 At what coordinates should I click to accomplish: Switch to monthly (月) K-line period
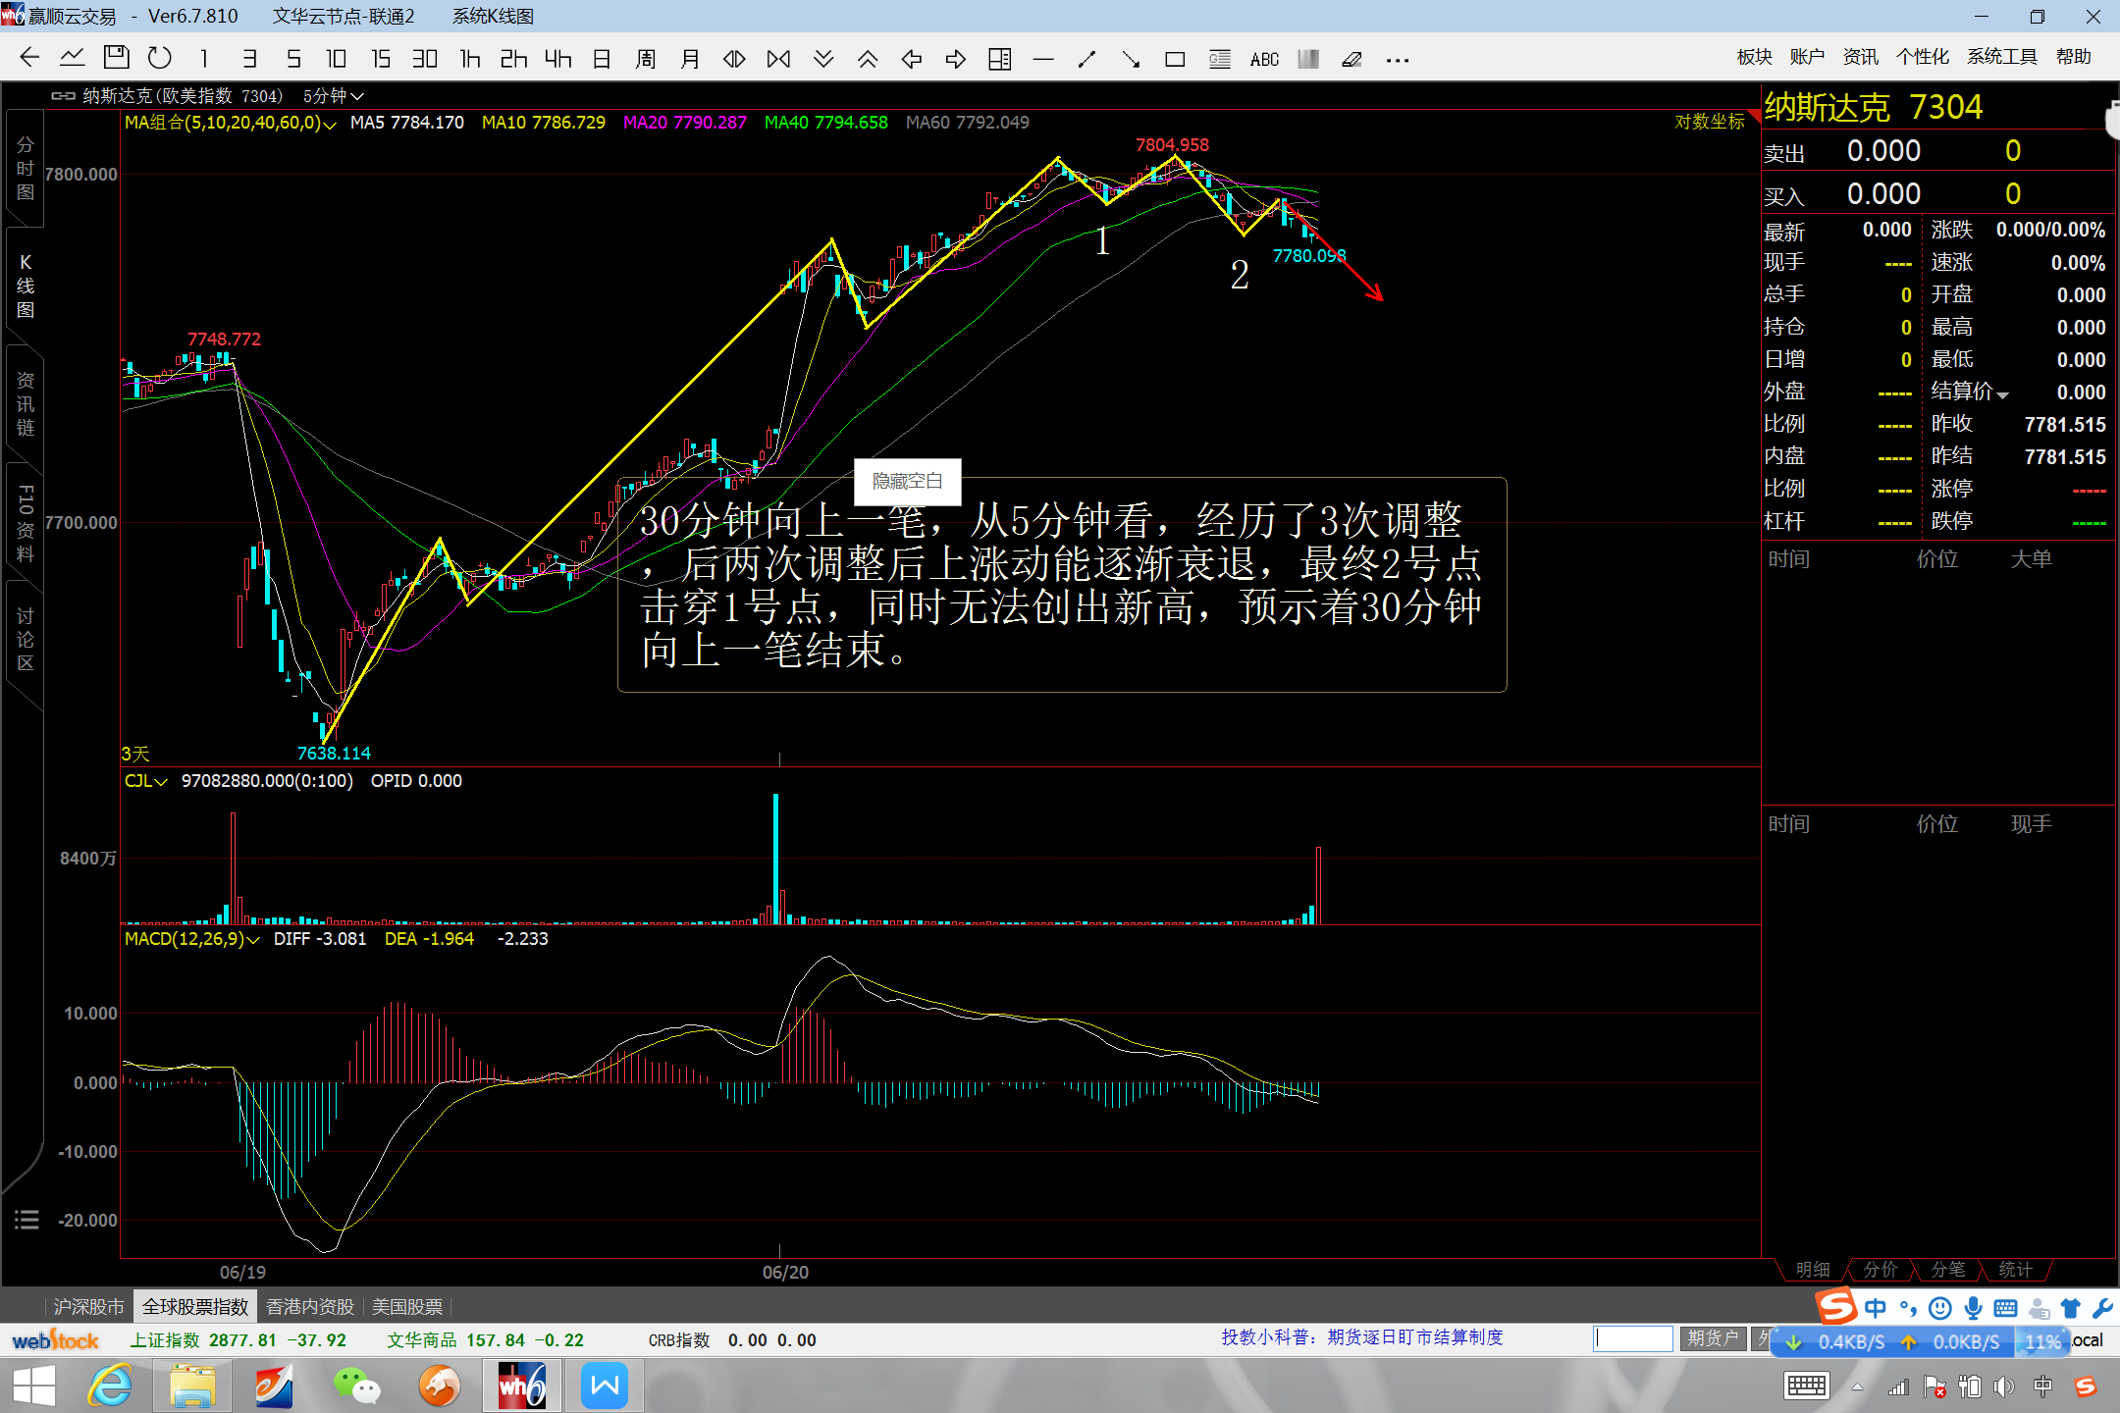pos(690,59)
